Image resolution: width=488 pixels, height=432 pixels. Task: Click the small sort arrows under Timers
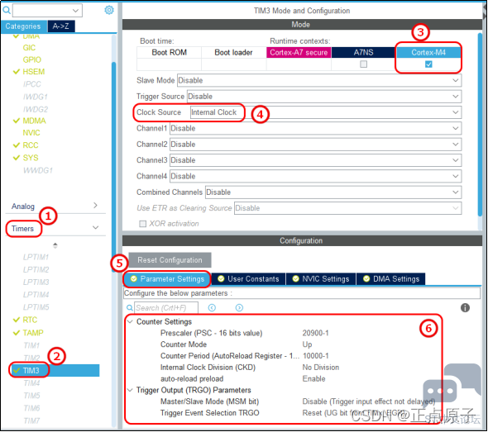(x=55, y=245)
